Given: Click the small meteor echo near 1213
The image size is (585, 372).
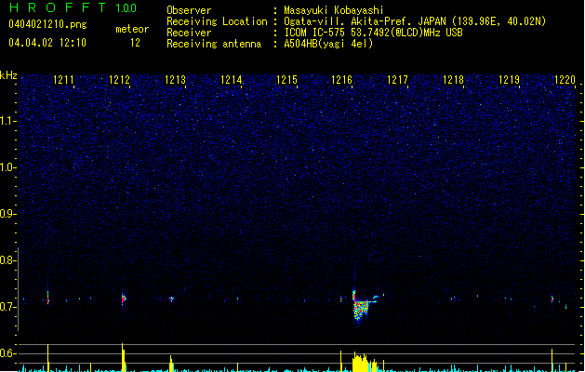Looking at the screenshot, I should point(172,299).
